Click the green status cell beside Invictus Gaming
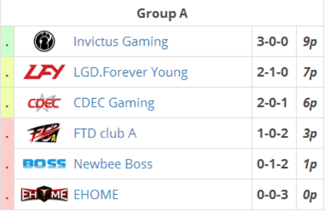325x211 pixels. (x=7, y=41)
